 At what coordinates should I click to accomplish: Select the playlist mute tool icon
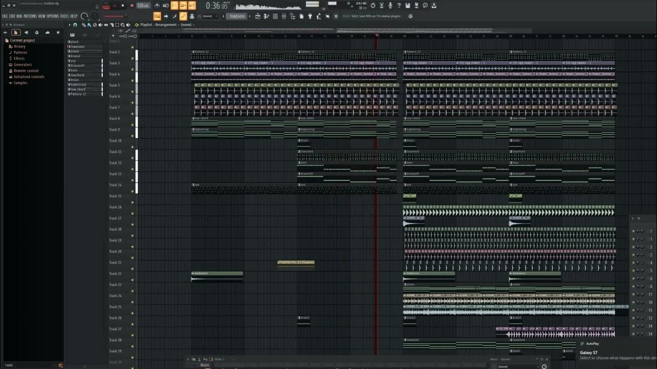[100, 25]
